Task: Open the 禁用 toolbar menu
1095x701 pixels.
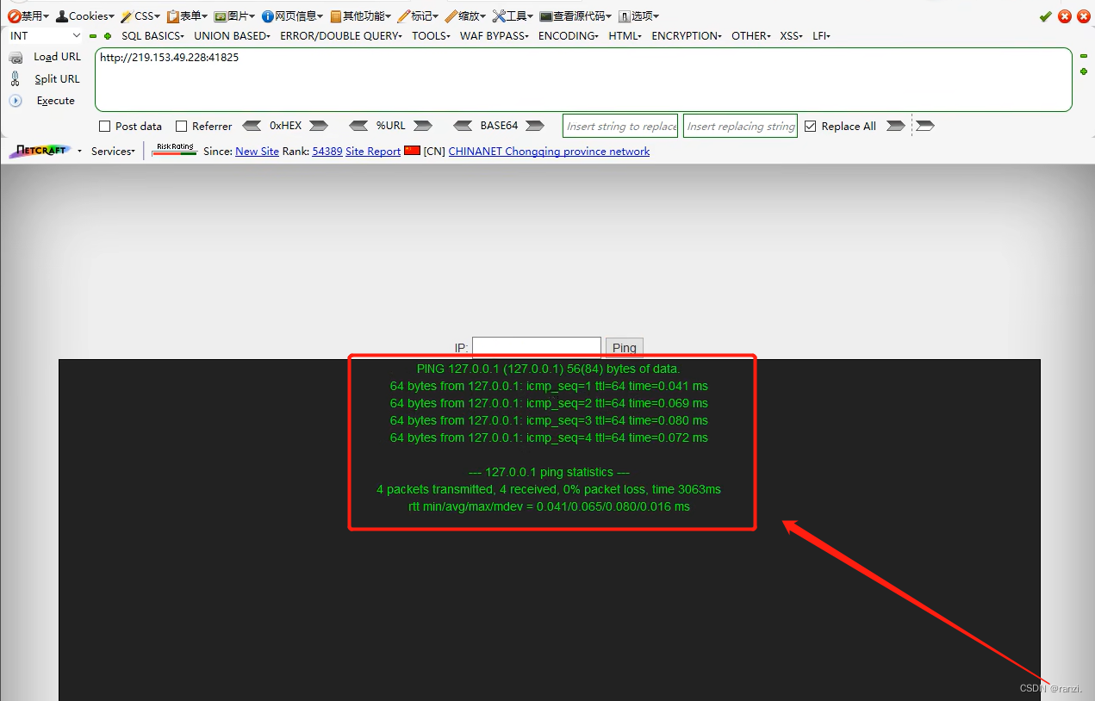Action: [x=28, y=16]
